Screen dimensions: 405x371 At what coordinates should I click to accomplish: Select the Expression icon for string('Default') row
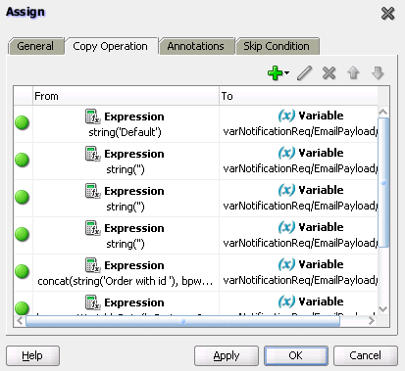click(x=92, y=116)
